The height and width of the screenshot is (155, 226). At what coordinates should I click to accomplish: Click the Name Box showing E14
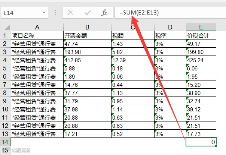tap(24, 13)
